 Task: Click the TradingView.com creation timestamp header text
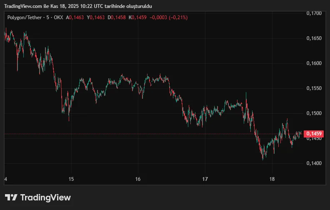78,6
